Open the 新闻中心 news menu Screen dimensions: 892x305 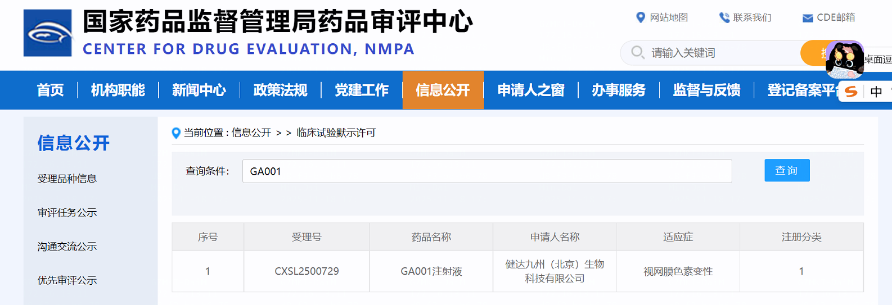coord(199,90)
